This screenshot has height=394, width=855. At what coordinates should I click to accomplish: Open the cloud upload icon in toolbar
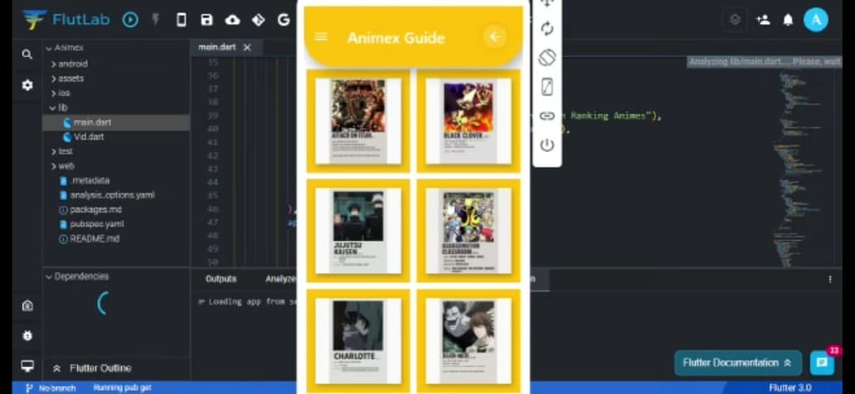pos(232,20)
